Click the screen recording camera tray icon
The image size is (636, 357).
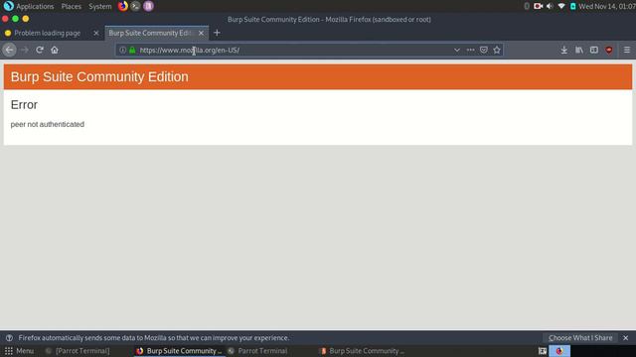538,6
